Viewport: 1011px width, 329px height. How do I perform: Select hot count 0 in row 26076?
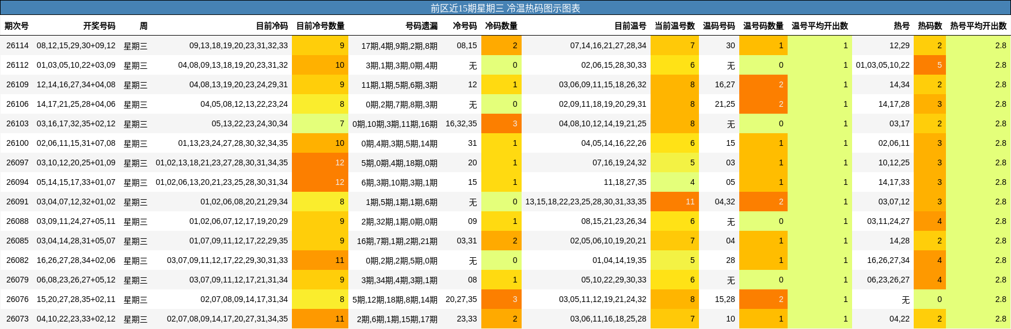(930, 299)
